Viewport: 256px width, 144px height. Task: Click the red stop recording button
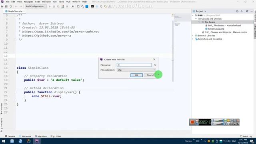point(192,122)
